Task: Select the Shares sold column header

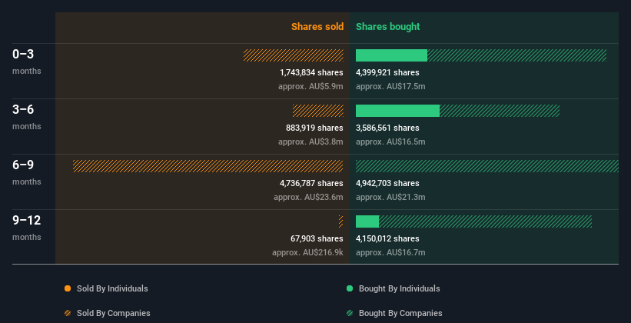Action: (x=317, y=27)
